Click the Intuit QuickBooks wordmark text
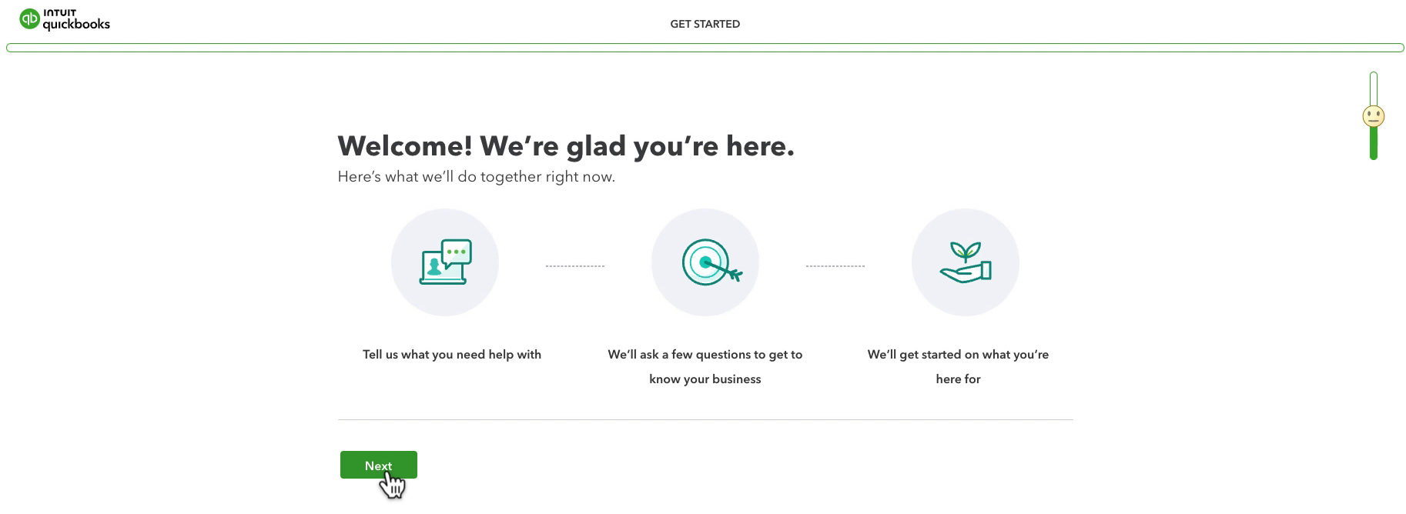Viewport: 1406px width, 514px height. 76,20
